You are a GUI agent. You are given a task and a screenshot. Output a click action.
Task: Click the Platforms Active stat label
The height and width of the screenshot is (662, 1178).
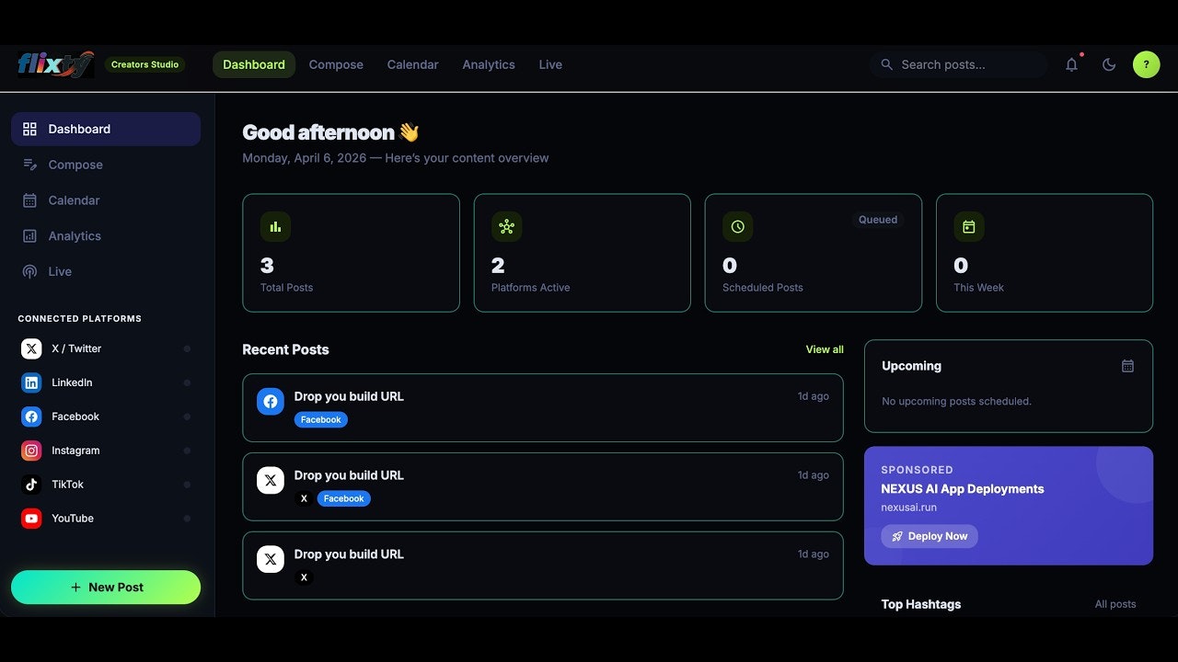[x=530, y=288]
